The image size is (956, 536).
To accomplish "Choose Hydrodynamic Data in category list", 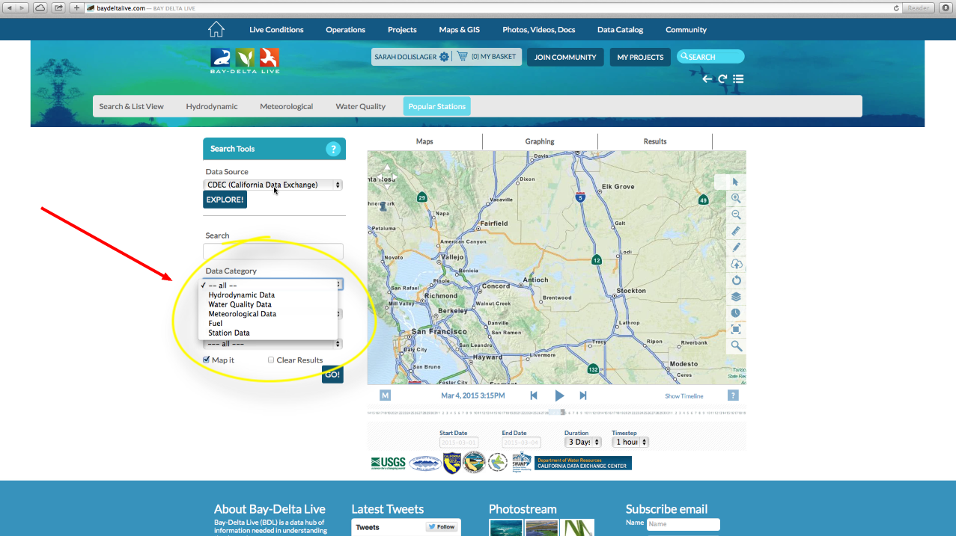I will [x=268, y=295].
